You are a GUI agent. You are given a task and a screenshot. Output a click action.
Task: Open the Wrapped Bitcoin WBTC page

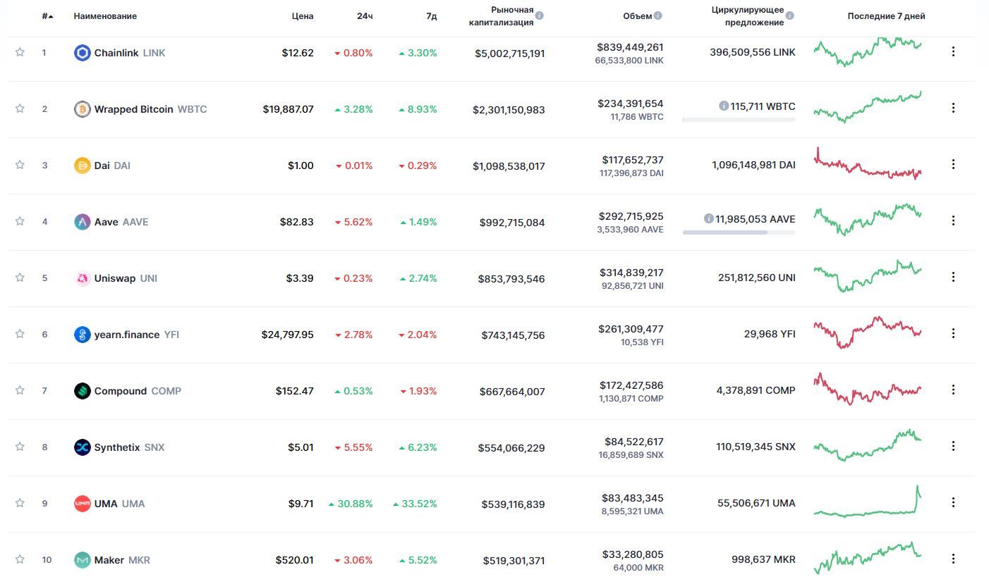coord(150,109)
